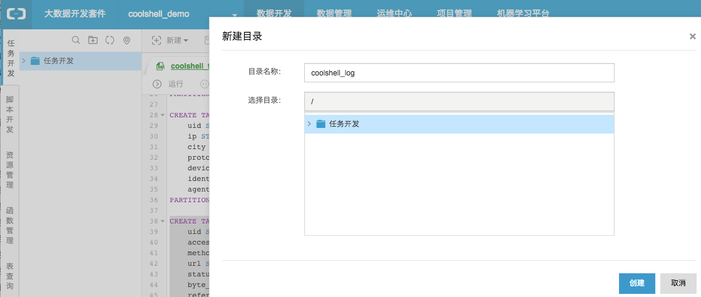701x297 pixels.
Task: Collapse the code fold at line 28
Action: click(163, 115)
